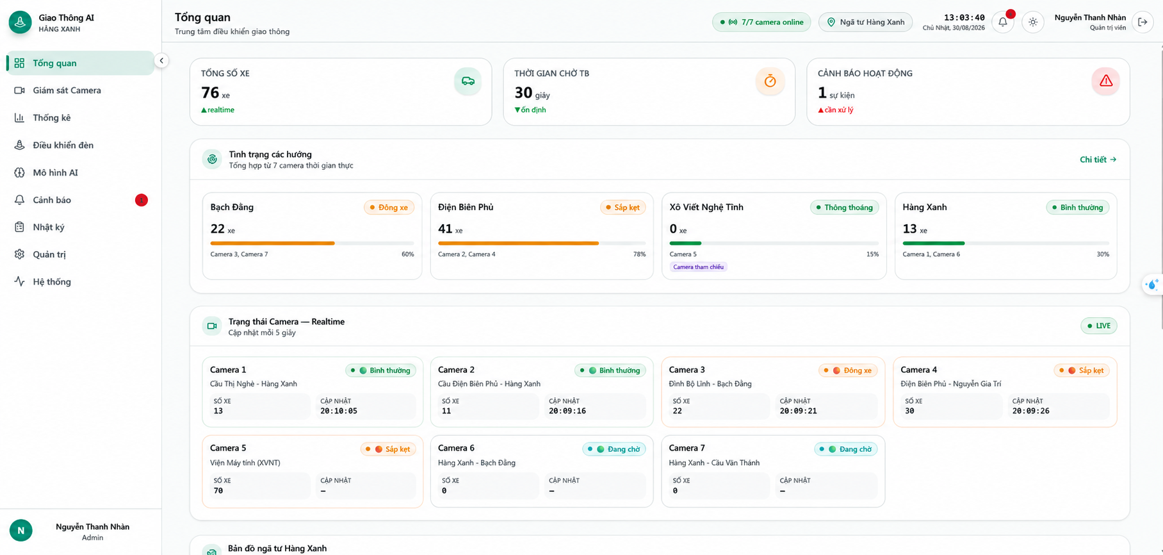This screenshot has width=1163, height=555.
Task: Click the Sắp kẹt status on Camera 5
Action: point(388,449)
